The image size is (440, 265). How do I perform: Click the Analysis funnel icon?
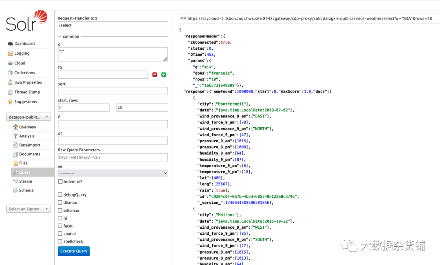pyautogui.click(x=15, y=136)
